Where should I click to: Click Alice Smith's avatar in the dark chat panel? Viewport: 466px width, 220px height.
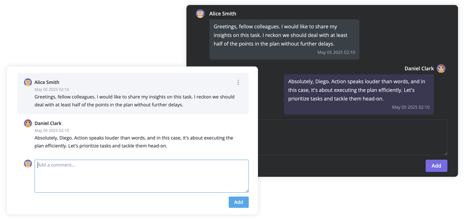click(x=200, y=14)
